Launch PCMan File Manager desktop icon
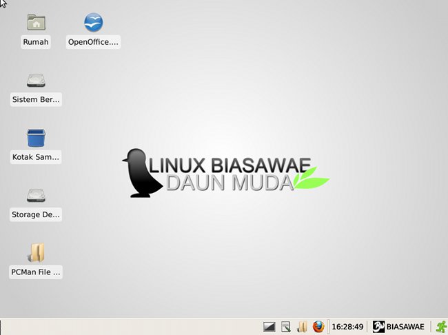This screenshot has width=448, height=335. tap(37, 253)
